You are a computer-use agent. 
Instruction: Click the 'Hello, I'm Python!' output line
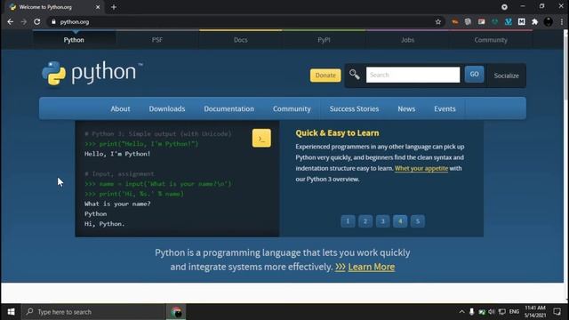pos(117,154)
